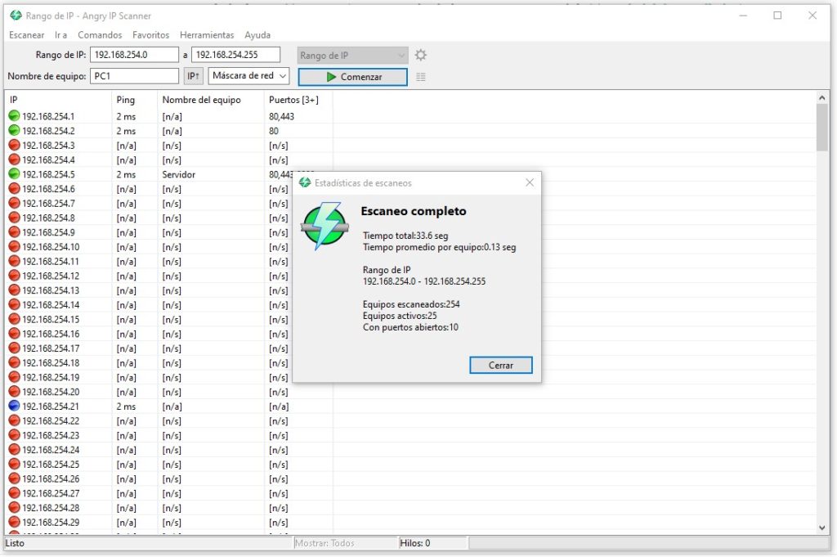This screenshot has width=837, height=557.
Task: Select the 192.168.254.24 row address
Action: tap(50, 450)
